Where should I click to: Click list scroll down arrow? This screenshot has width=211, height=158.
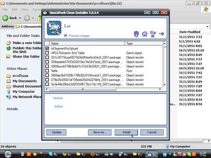164,85
